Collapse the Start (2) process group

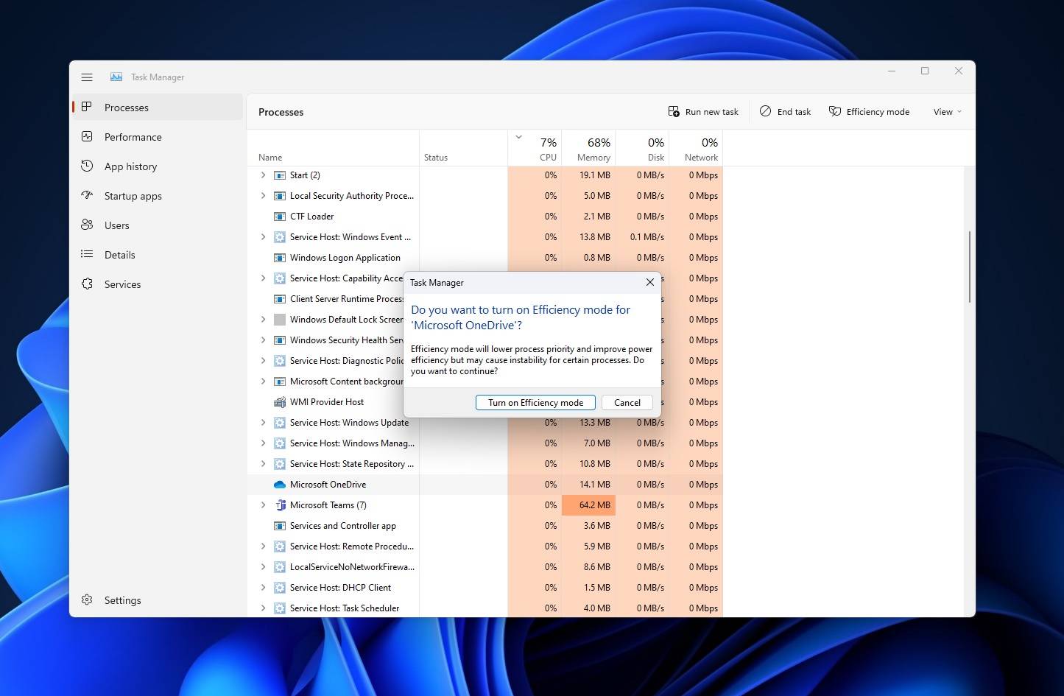click(x=263, y=175)
